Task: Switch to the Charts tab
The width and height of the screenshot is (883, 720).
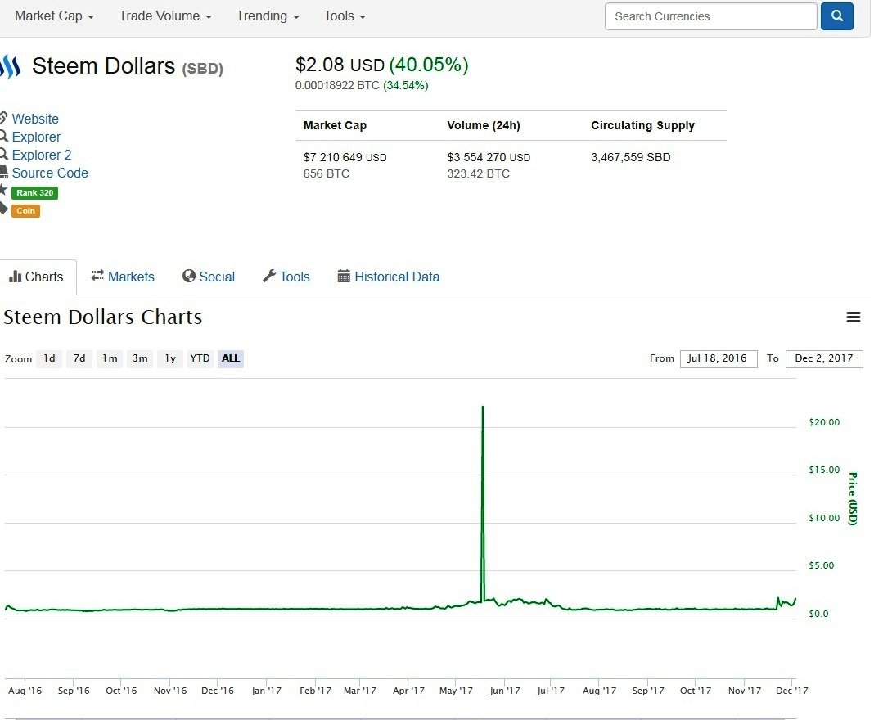Action: 37,277
